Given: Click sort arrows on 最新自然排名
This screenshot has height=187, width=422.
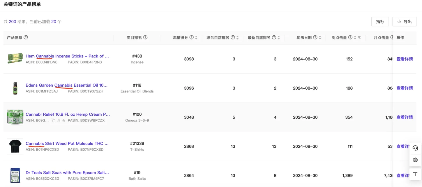Looking at the screenshot, I should click(x=279, y=37).
